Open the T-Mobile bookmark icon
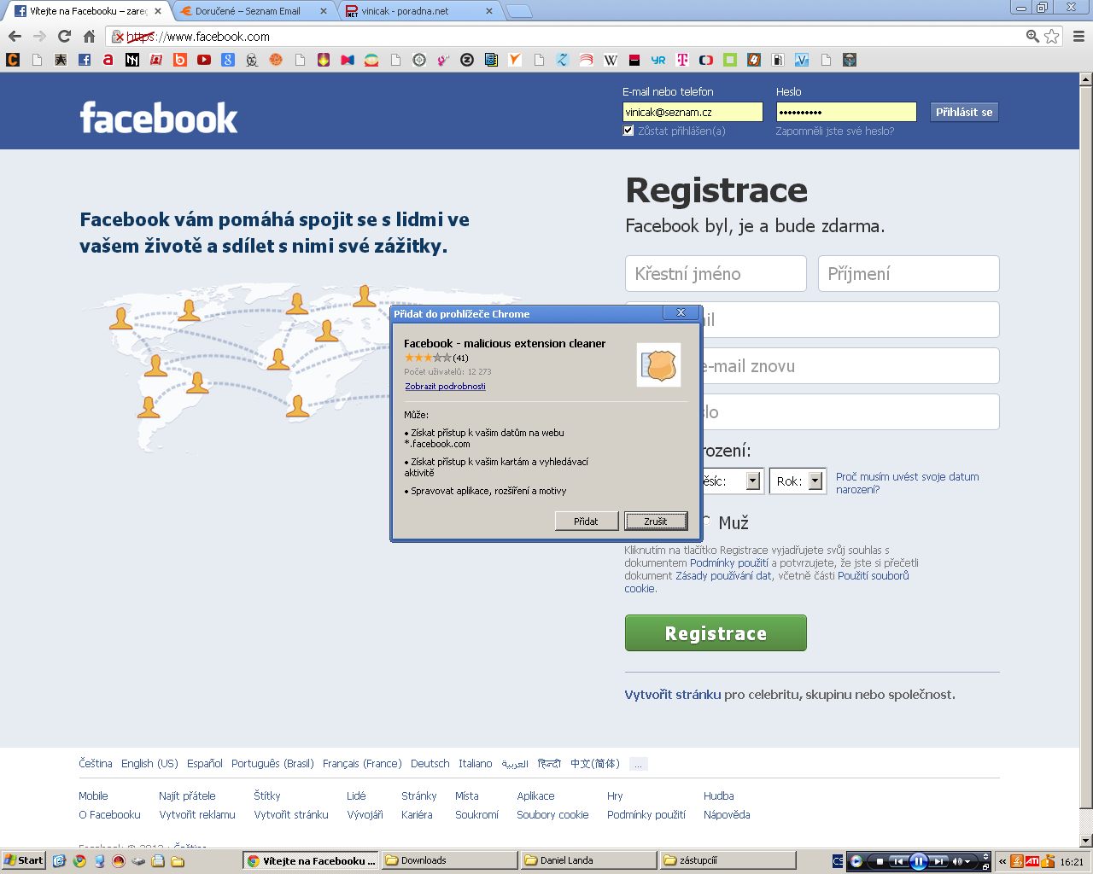Viewport: 1093px width, 874px height. (x=682, y=60)
